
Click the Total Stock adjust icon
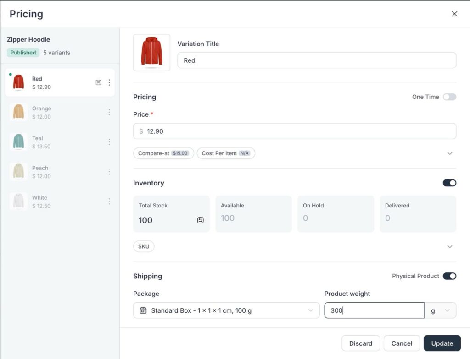[200, 220]
